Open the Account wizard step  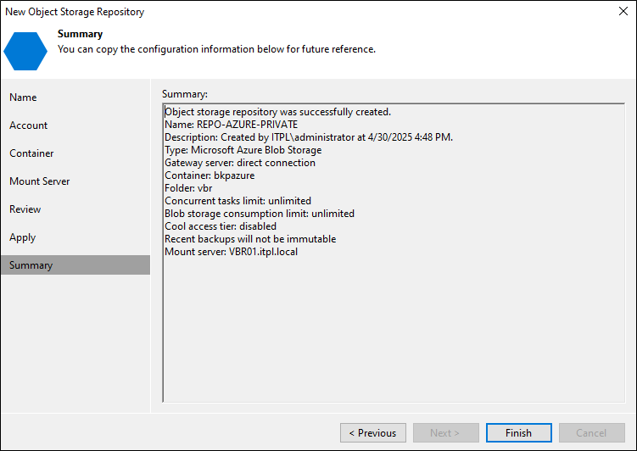click(29, 125)
